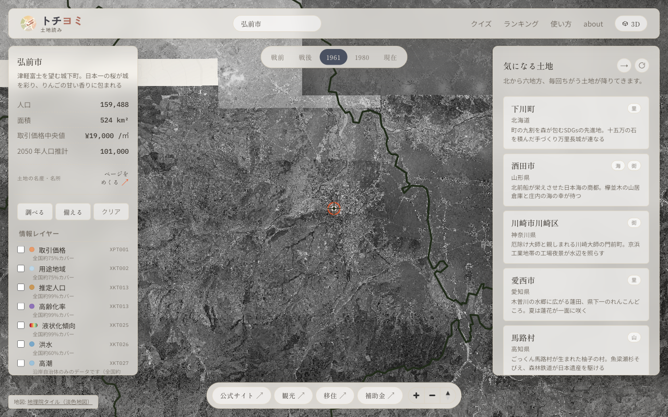Click the orange crosshair marker on map

[334, 208]
